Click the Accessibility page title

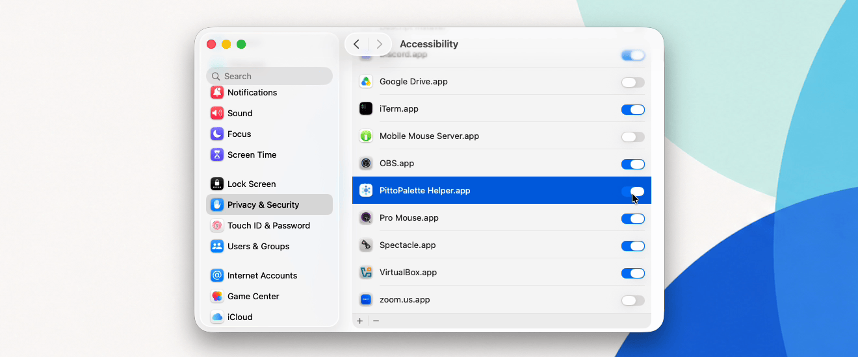pyautogui.click(x=429, y=44)
